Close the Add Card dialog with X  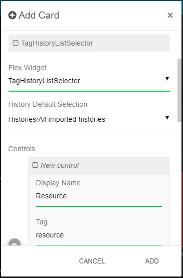click(x=170, y=15)
